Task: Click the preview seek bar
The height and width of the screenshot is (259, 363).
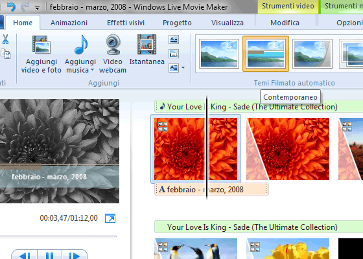Action: pos(58,237)
